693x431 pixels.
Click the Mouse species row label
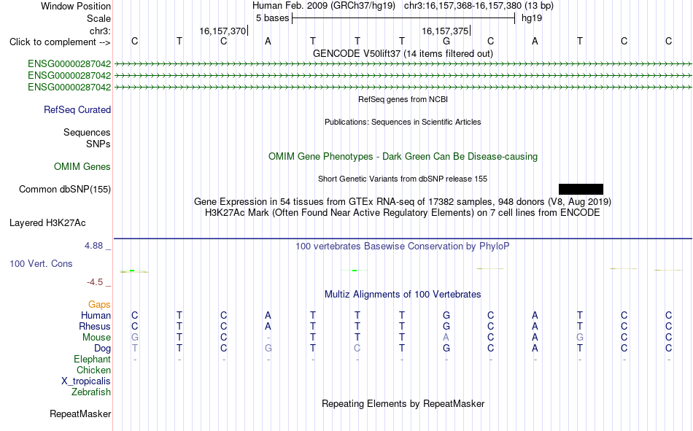[x=96, y=337]
